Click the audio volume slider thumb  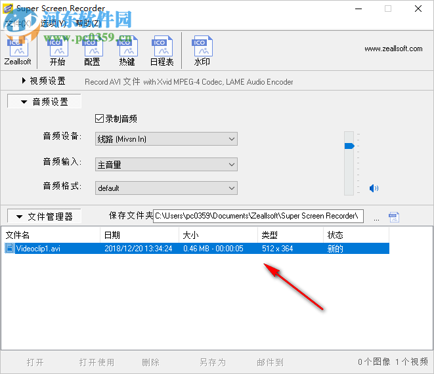tap(349, 146)
